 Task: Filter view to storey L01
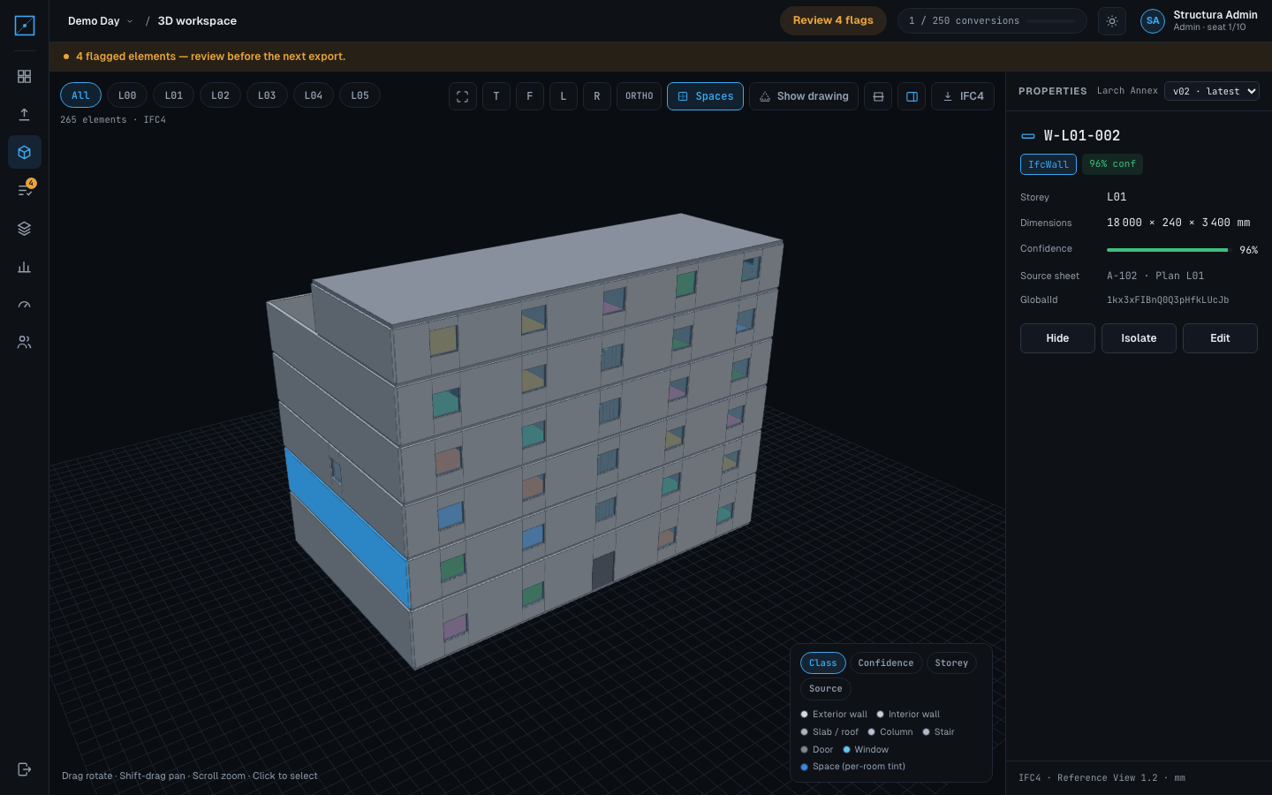point(174,95)
